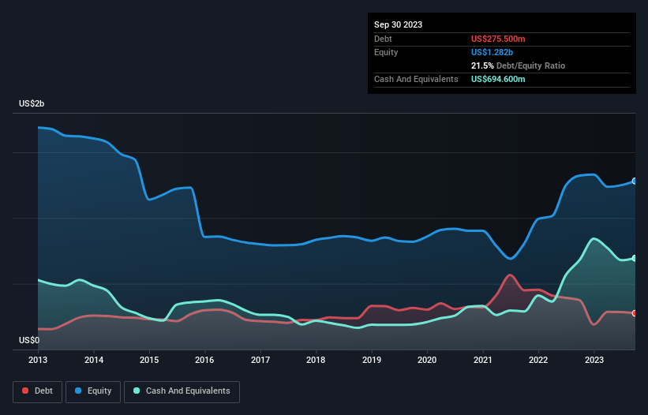Click the blue dot icon in the Equity legend
This screenshot has width=648, height=415.
(80, 391)
